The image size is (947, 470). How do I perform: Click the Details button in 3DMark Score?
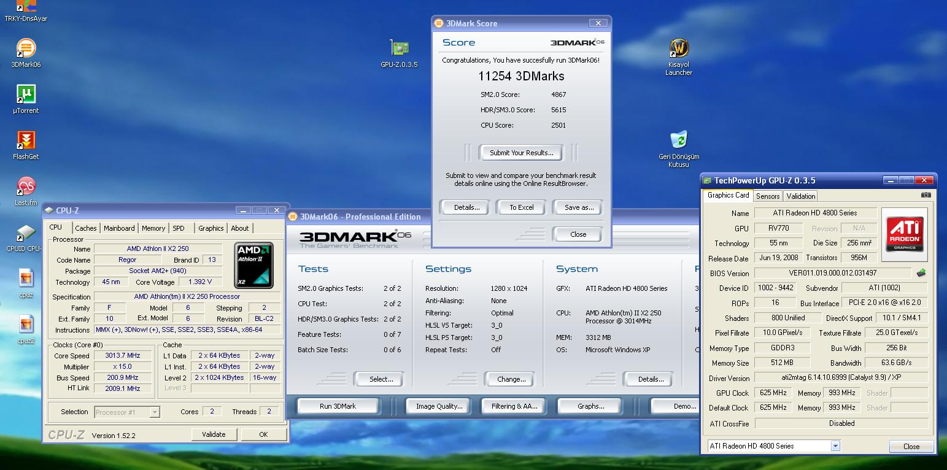point(466,207)
